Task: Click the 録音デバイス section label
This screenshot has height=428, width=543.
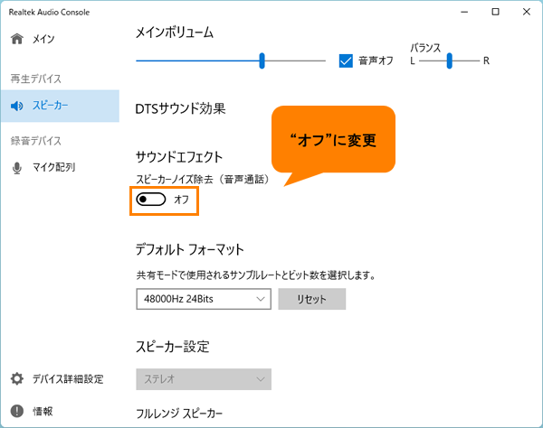Action: (x=36, y=141)
